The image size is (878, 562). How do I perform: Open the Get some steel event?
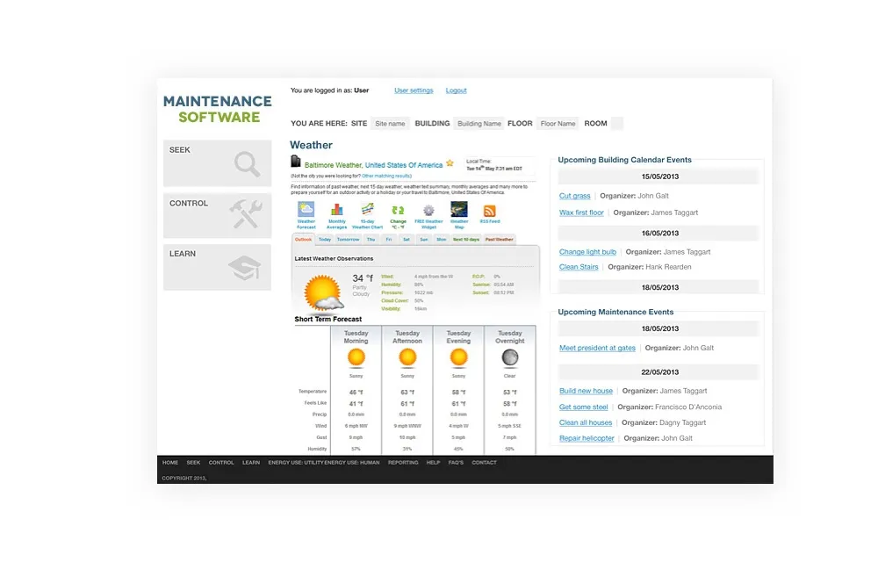point(584,407)
